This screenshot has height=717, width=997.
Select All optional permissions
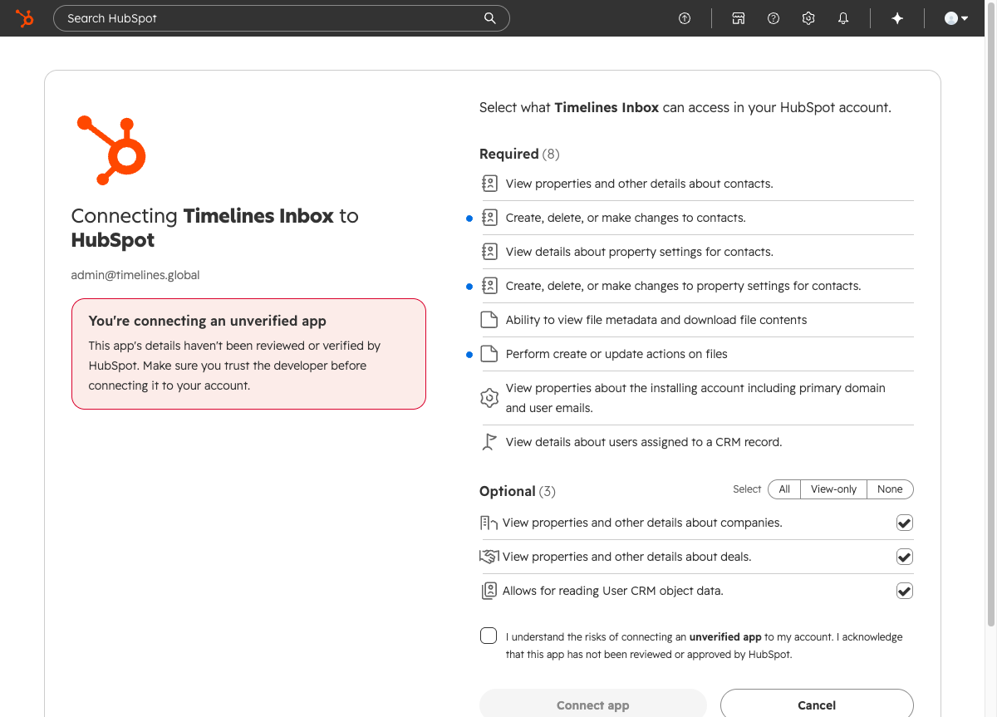pyautogui.click(x=784, y=489)
